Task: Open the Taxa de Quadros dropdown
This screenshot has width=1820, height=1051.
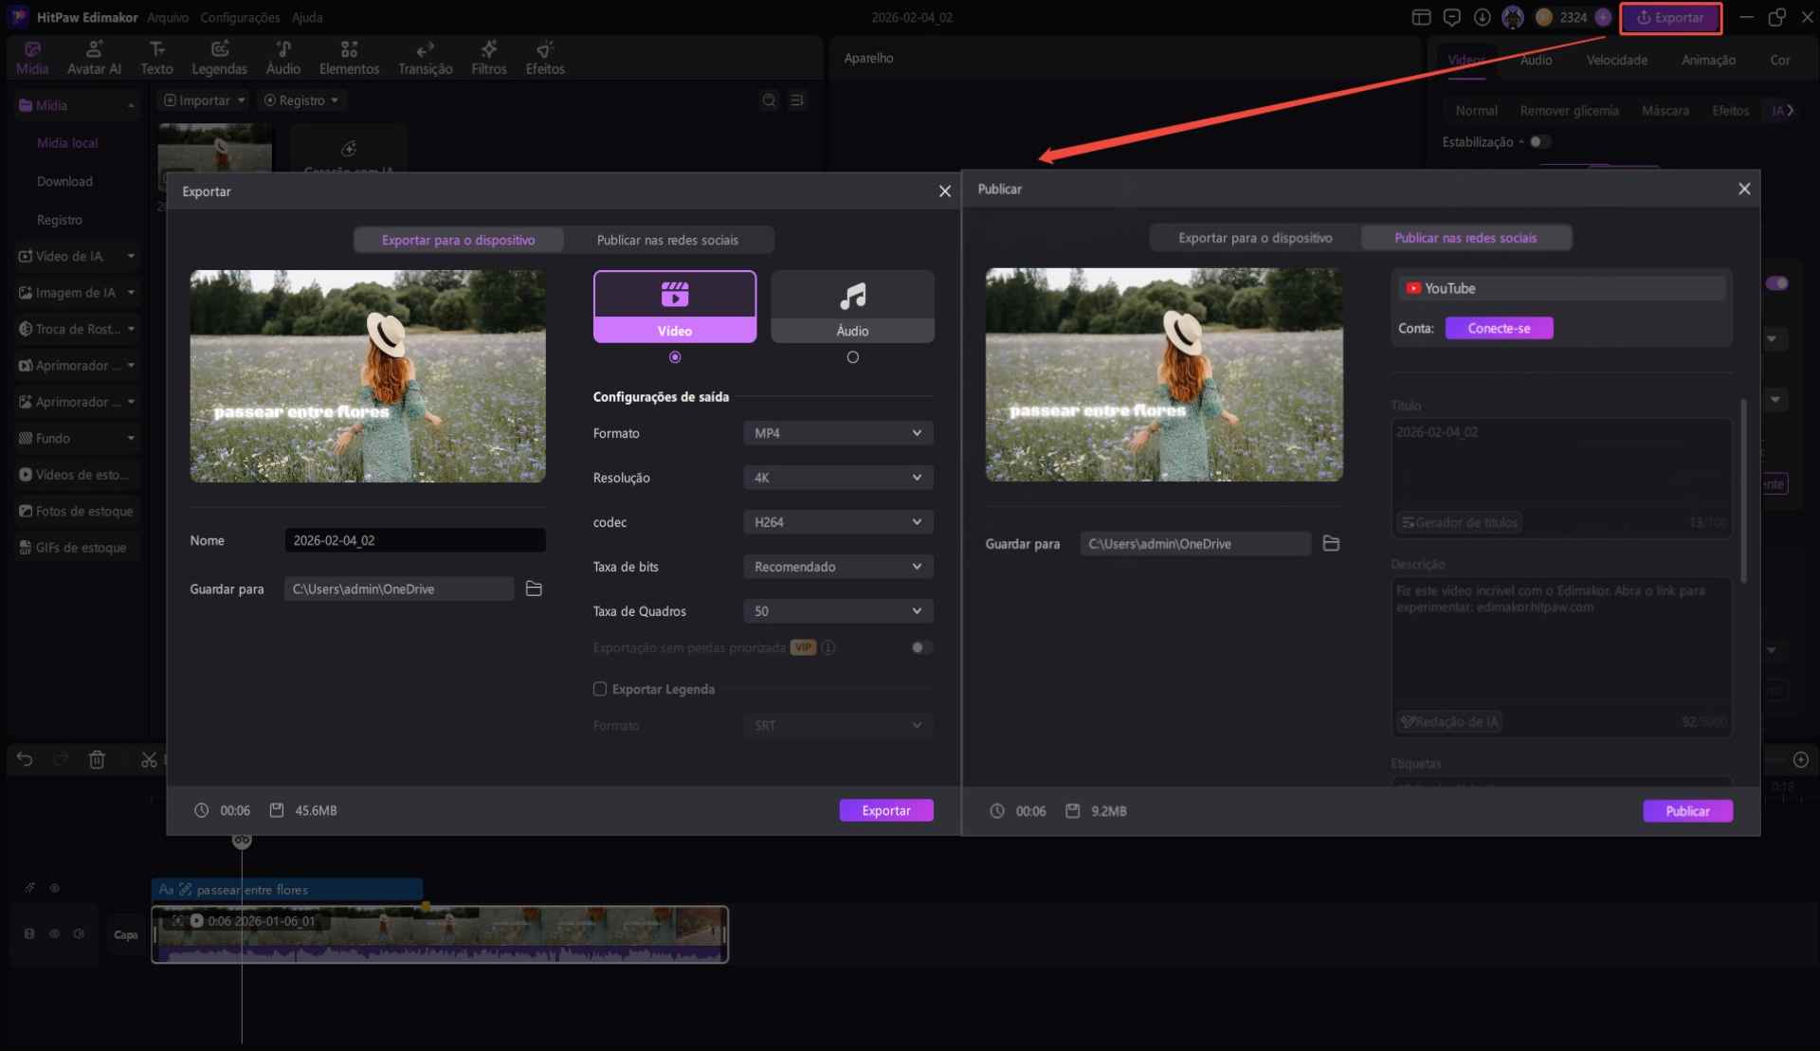Action: pyautogui.click(x=837, y=611)
